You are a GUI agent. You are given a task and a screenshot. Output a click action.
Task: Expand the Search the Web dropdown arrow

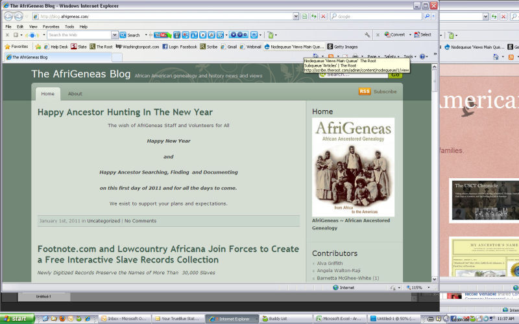pyautogui.click(x=115, y=35)
